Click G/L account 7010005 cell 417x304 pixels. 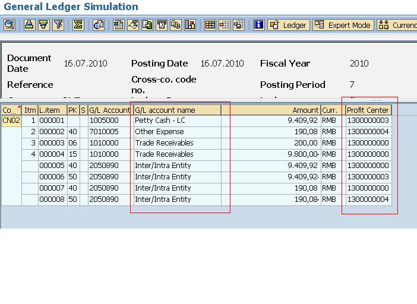(109, 132)
